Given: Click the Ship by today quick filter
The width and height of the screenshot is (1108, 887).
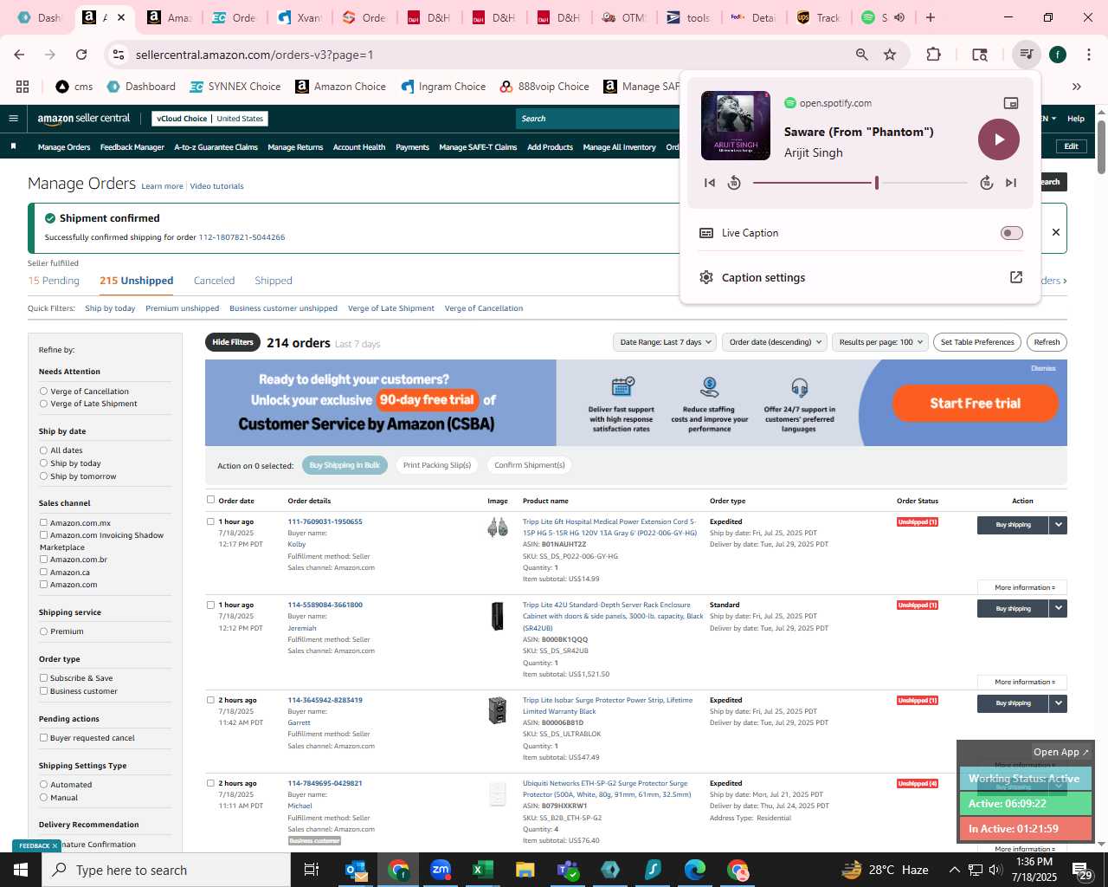Looking at the screenshot, I should (110, 308).
